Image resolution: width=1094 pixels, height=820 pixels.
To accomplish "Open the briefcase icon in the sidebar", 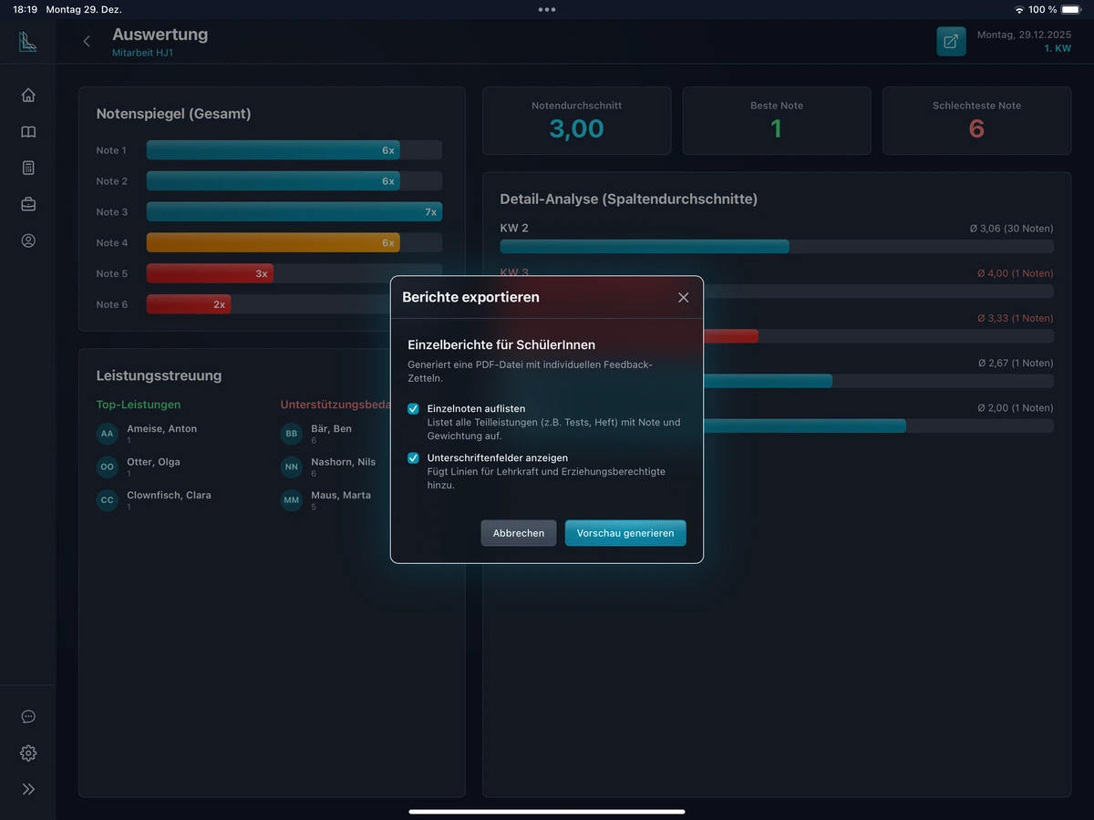I will point(28,205).
